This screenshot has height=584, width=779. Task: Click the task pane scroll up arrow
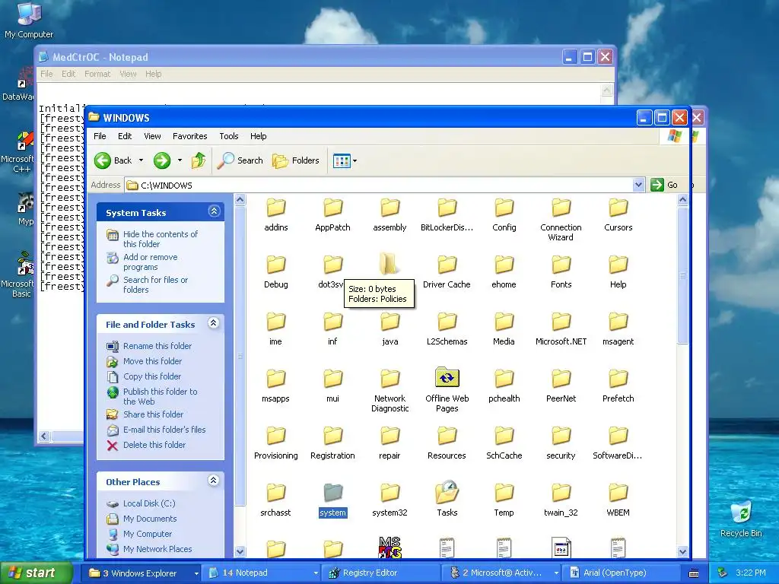(x=240, y=200)
